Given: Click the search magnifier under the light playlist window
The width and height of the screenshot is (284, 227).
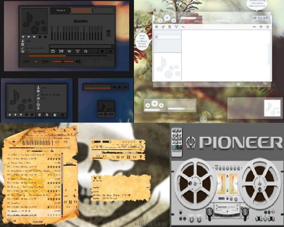Looking at the screenshot, I should (x=238, y=84).
